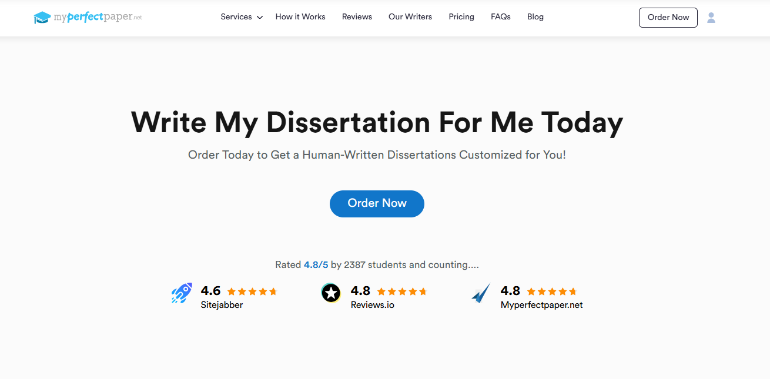Visit the FAQs page
770x379 pixels.
(501, 17)
